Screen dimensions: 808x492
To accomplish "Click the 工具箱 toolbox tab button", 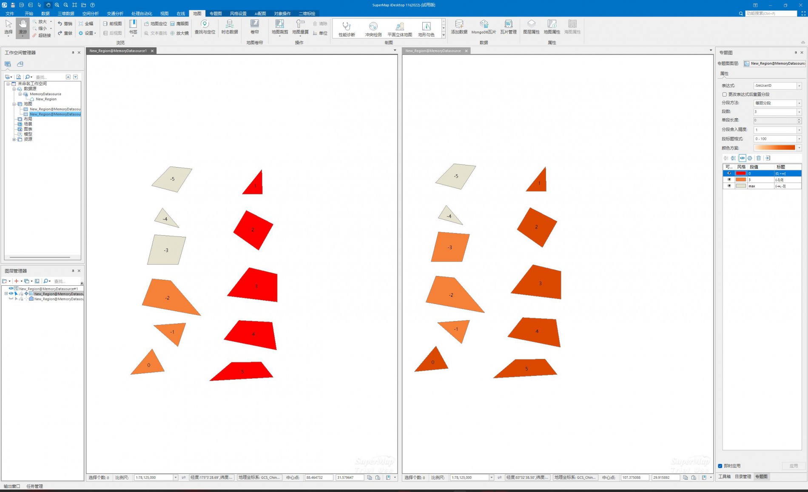I will click(724, 477).
